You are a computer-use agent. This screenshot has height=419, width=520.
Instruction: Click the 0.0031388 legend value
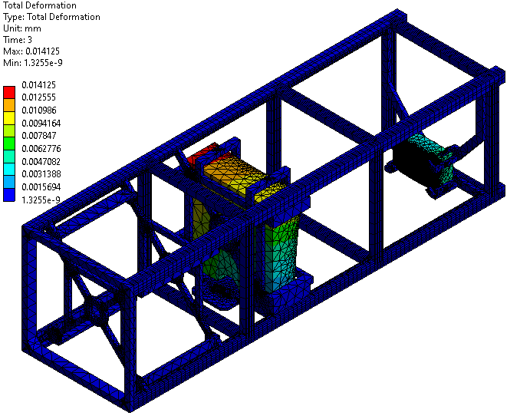pyautogui.click(x=44, y=174)
